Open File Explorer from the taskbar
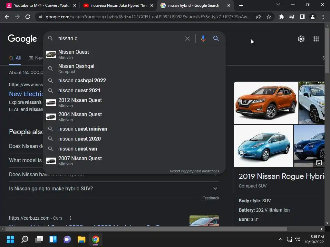The height and width of the screenshot is (247, 330). [x=82, y=239]
